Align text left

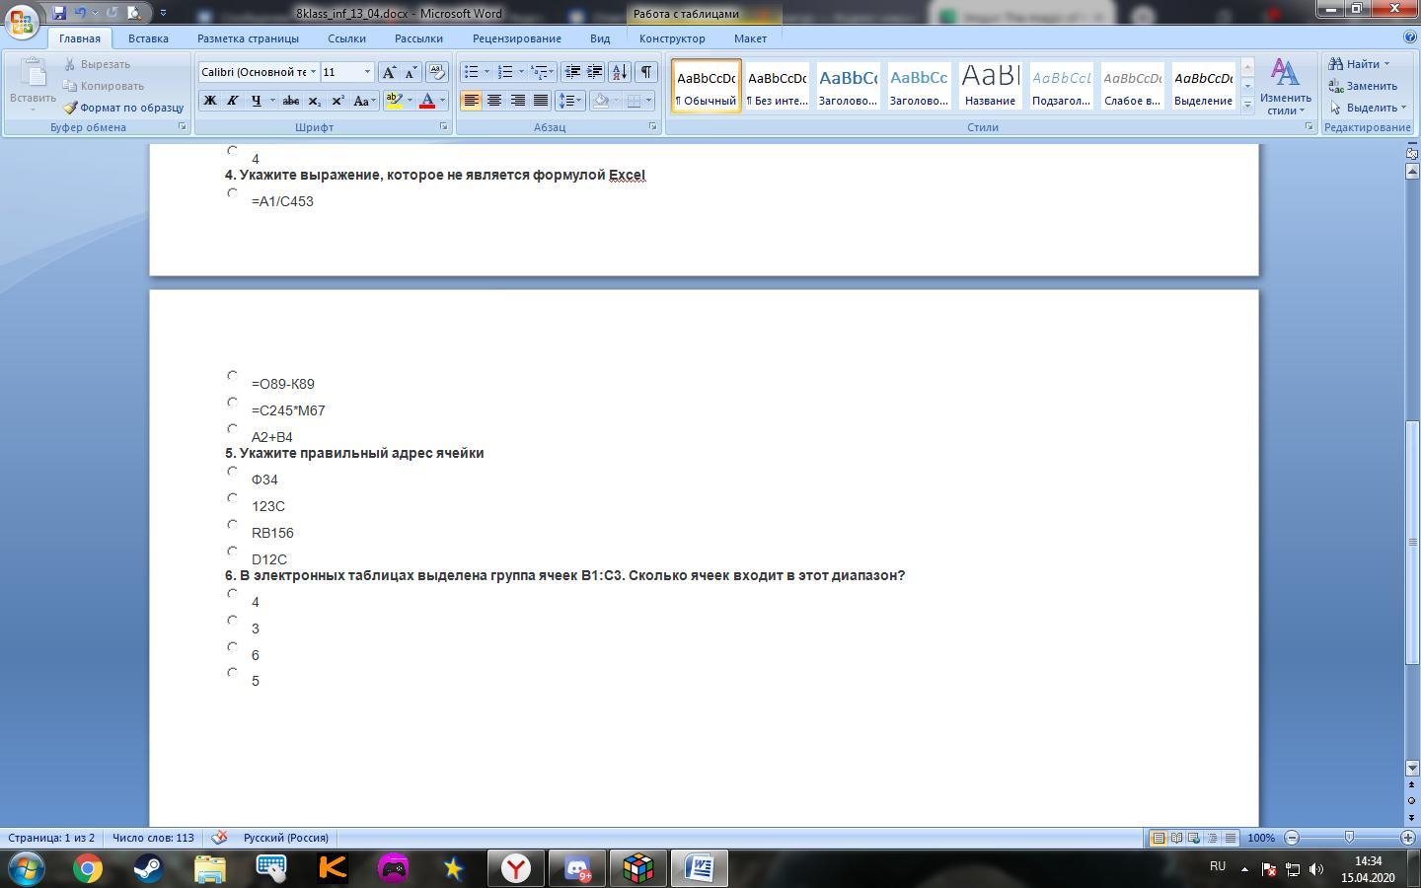(471, 101)
